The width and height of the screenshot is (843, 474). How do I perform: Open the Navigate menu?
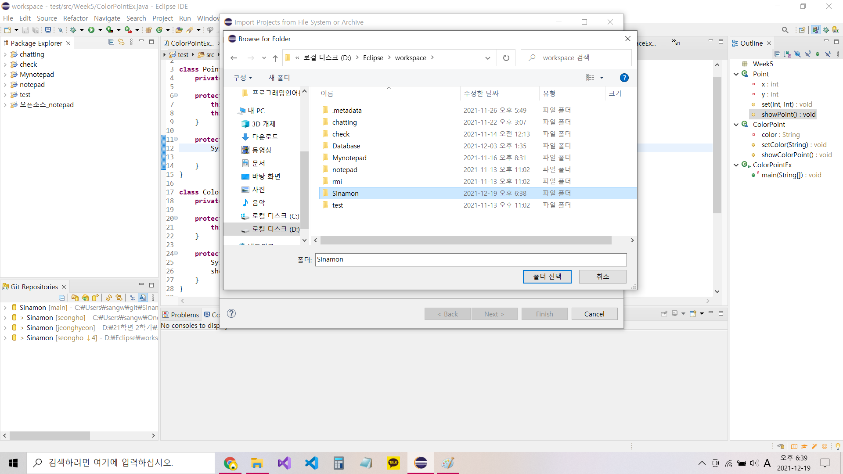107,18
